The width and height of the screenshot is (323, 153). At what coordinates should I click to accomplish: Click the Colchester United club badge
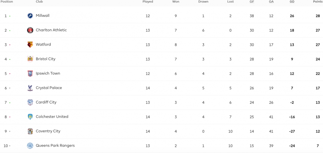(x=30, y=117)
